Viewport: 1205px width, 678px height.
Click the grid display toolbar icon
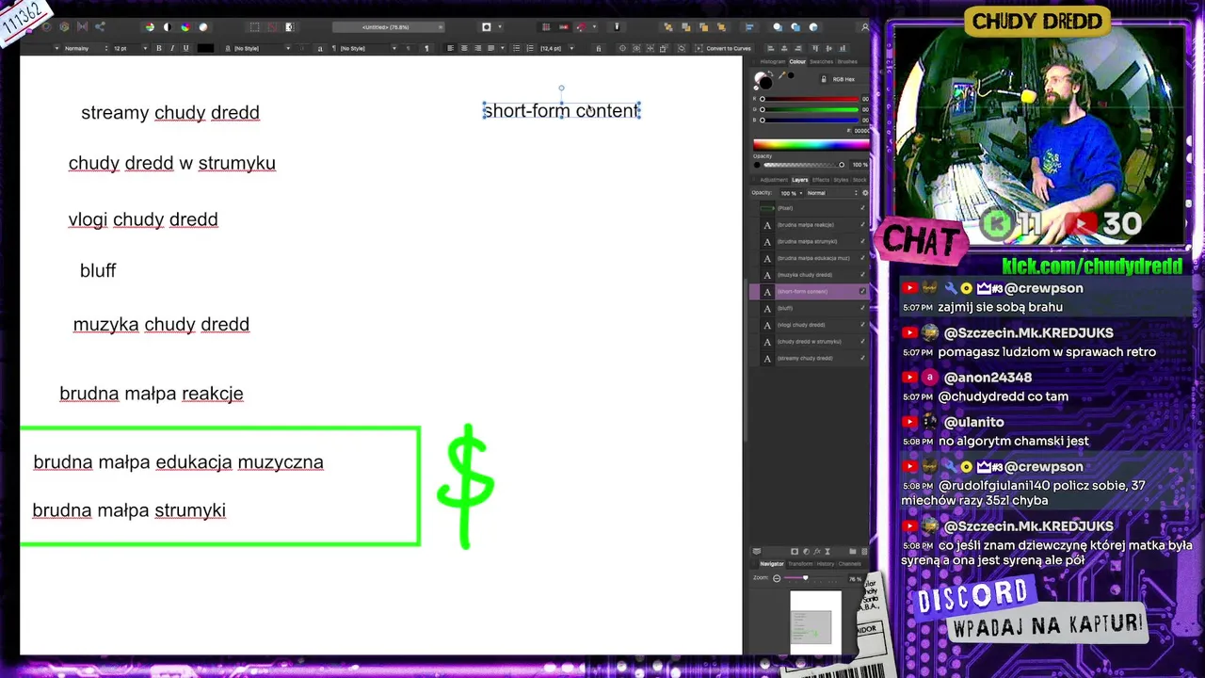coord(546,27)
